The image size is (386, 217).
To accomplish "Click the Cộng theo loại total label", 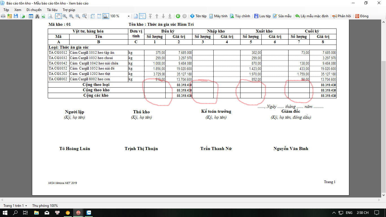I will click(x=96, y=84).
